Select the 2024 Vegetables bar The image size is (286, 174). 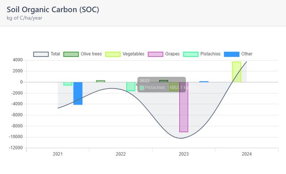[236, 72]
